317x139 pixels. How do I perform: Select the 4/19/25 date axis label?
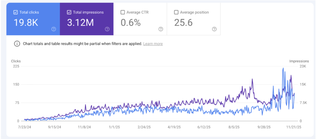174,127
